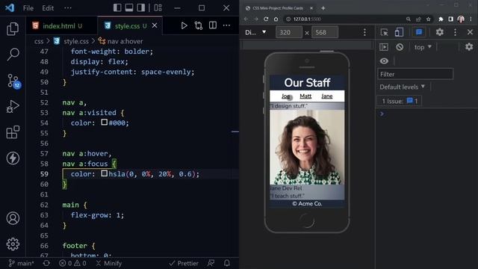This screenshot has height=269, width=478.
Task: Toggle the primary side bar layout icon
Action: (117, 7)
